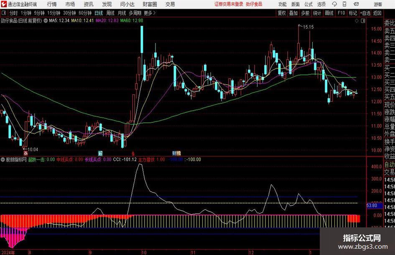Open the 资讯 menu
Viewport: 395px width, 255px height.
coord(89,4)
